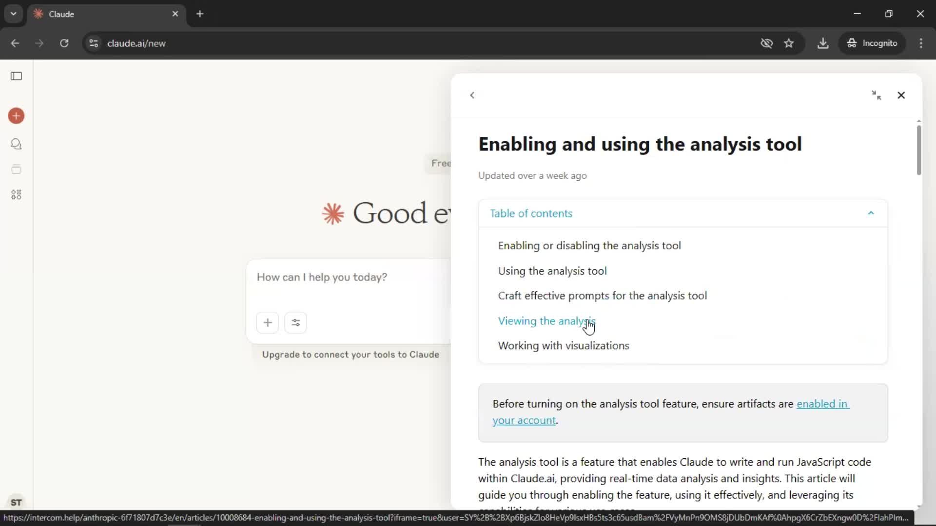Viewport: 936px width, 526px height.
Task: Click the 'Updated over a week ago' text
Action: click(532, 176)
